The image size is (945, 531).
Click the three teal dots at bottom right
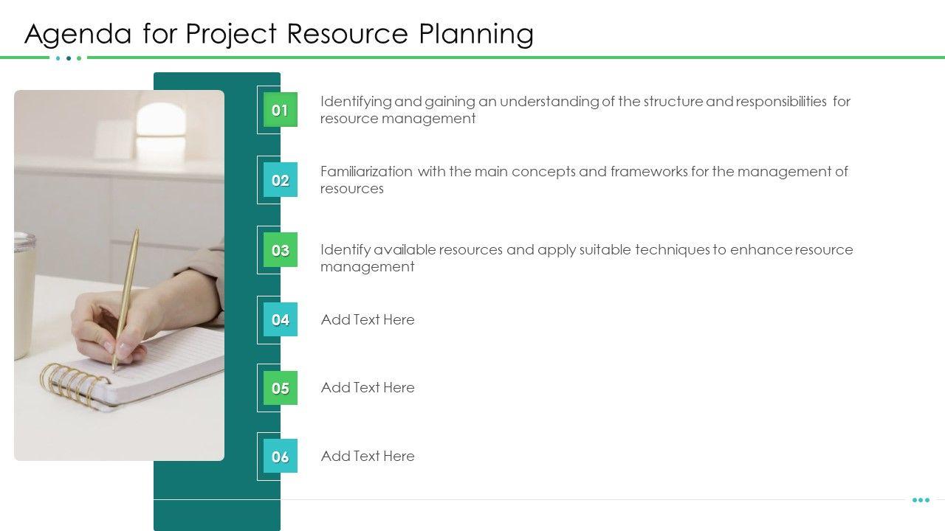921,500
